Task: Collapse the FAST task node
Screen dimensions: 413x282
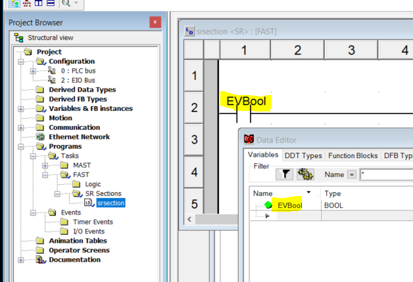Action: point(45,175)
